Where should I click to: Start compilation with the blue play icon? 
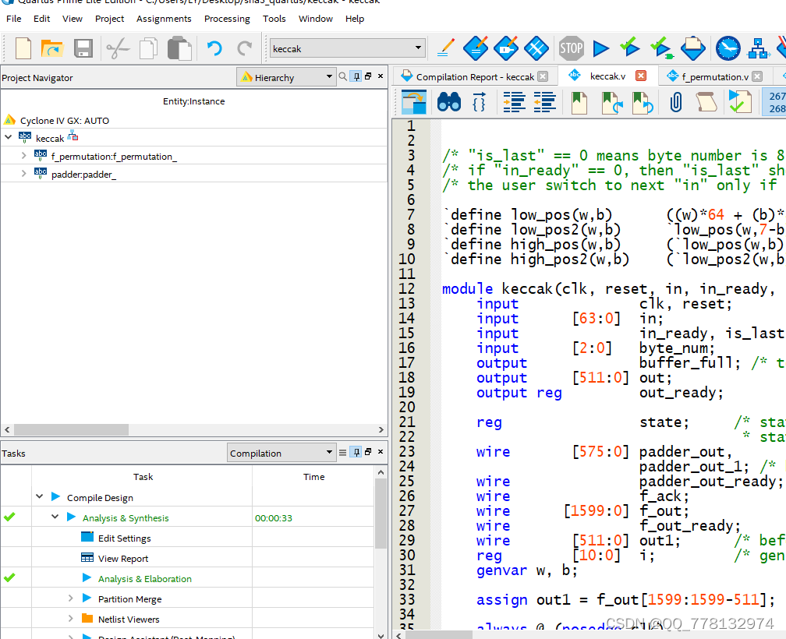[x=600, y=48]
